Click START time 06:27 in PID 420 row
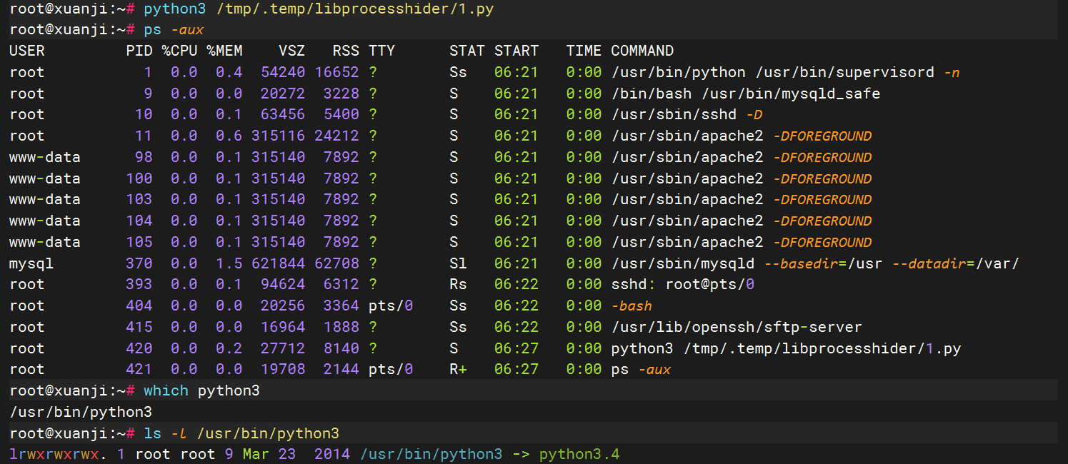 (516, 348)
